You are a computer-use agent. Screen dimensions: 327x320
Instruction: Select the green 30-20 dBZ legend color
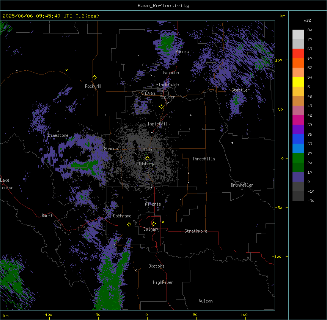(x=298, y=158)
